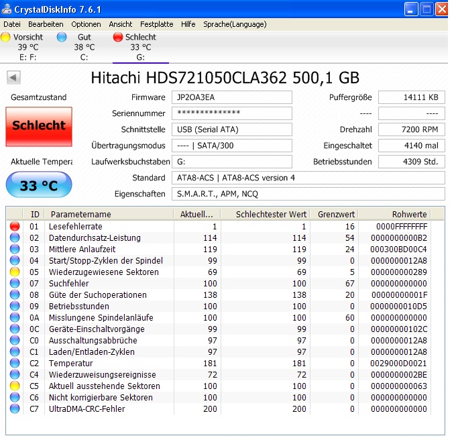Viewport: 456px width, 438px height.
Task: Click the Rohwerte column header
Action: [x=394, y=214]
